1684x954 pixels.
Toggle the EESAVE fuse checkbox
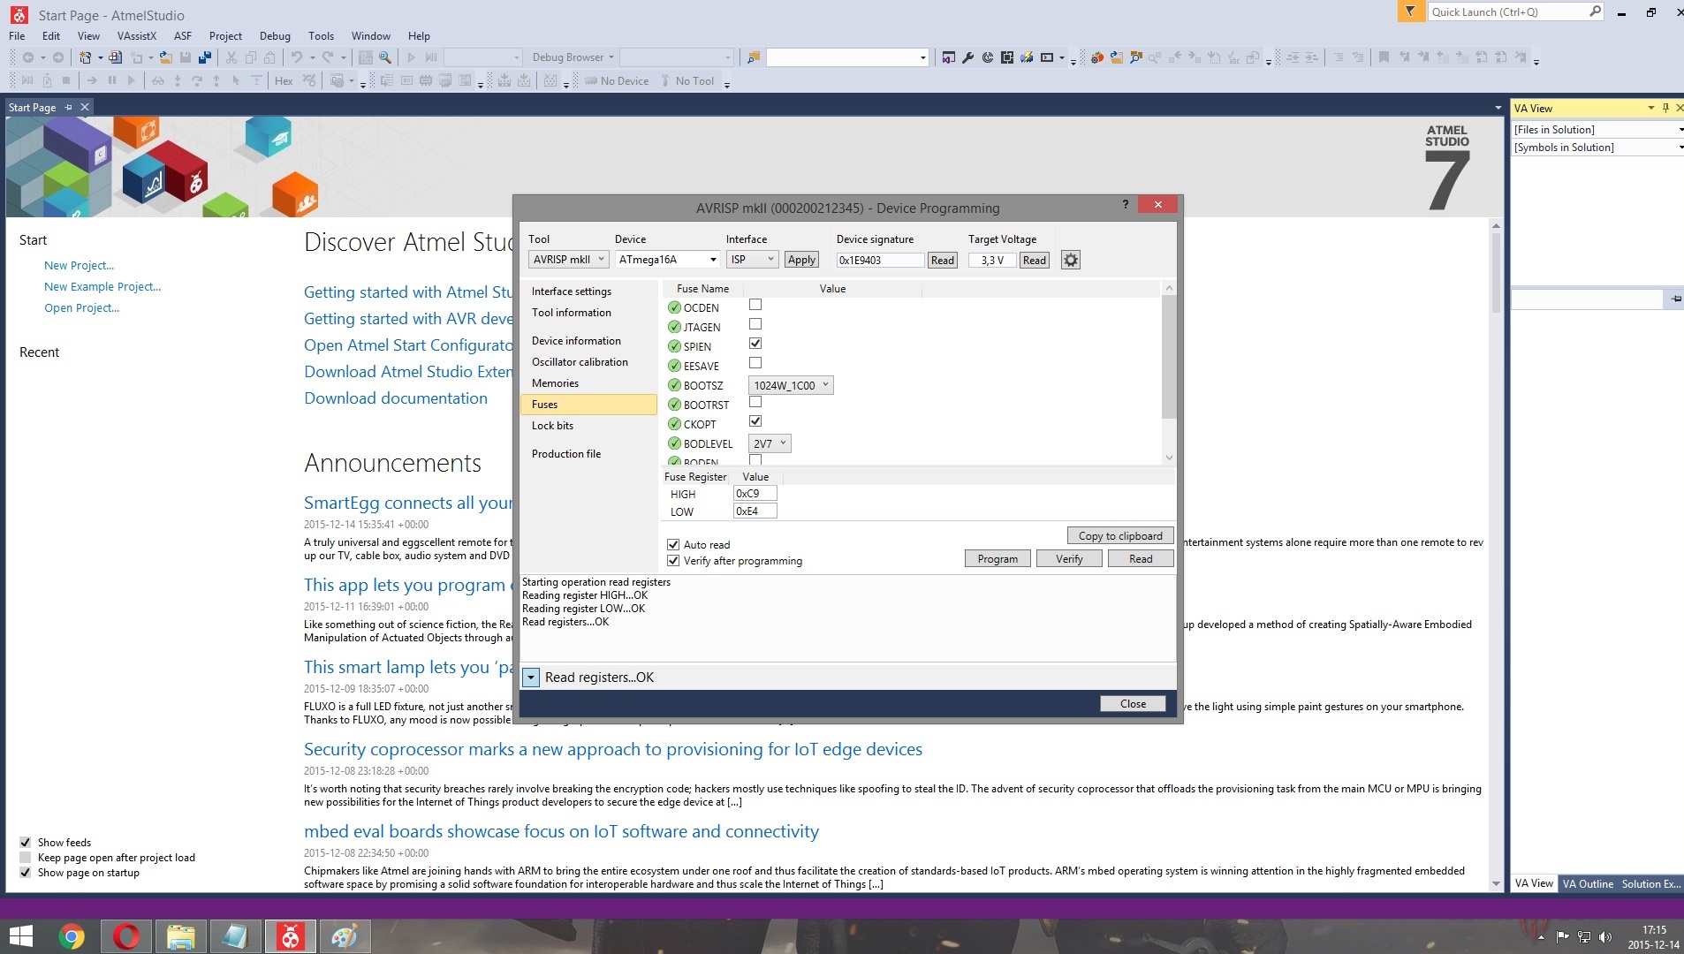point(755,363)
